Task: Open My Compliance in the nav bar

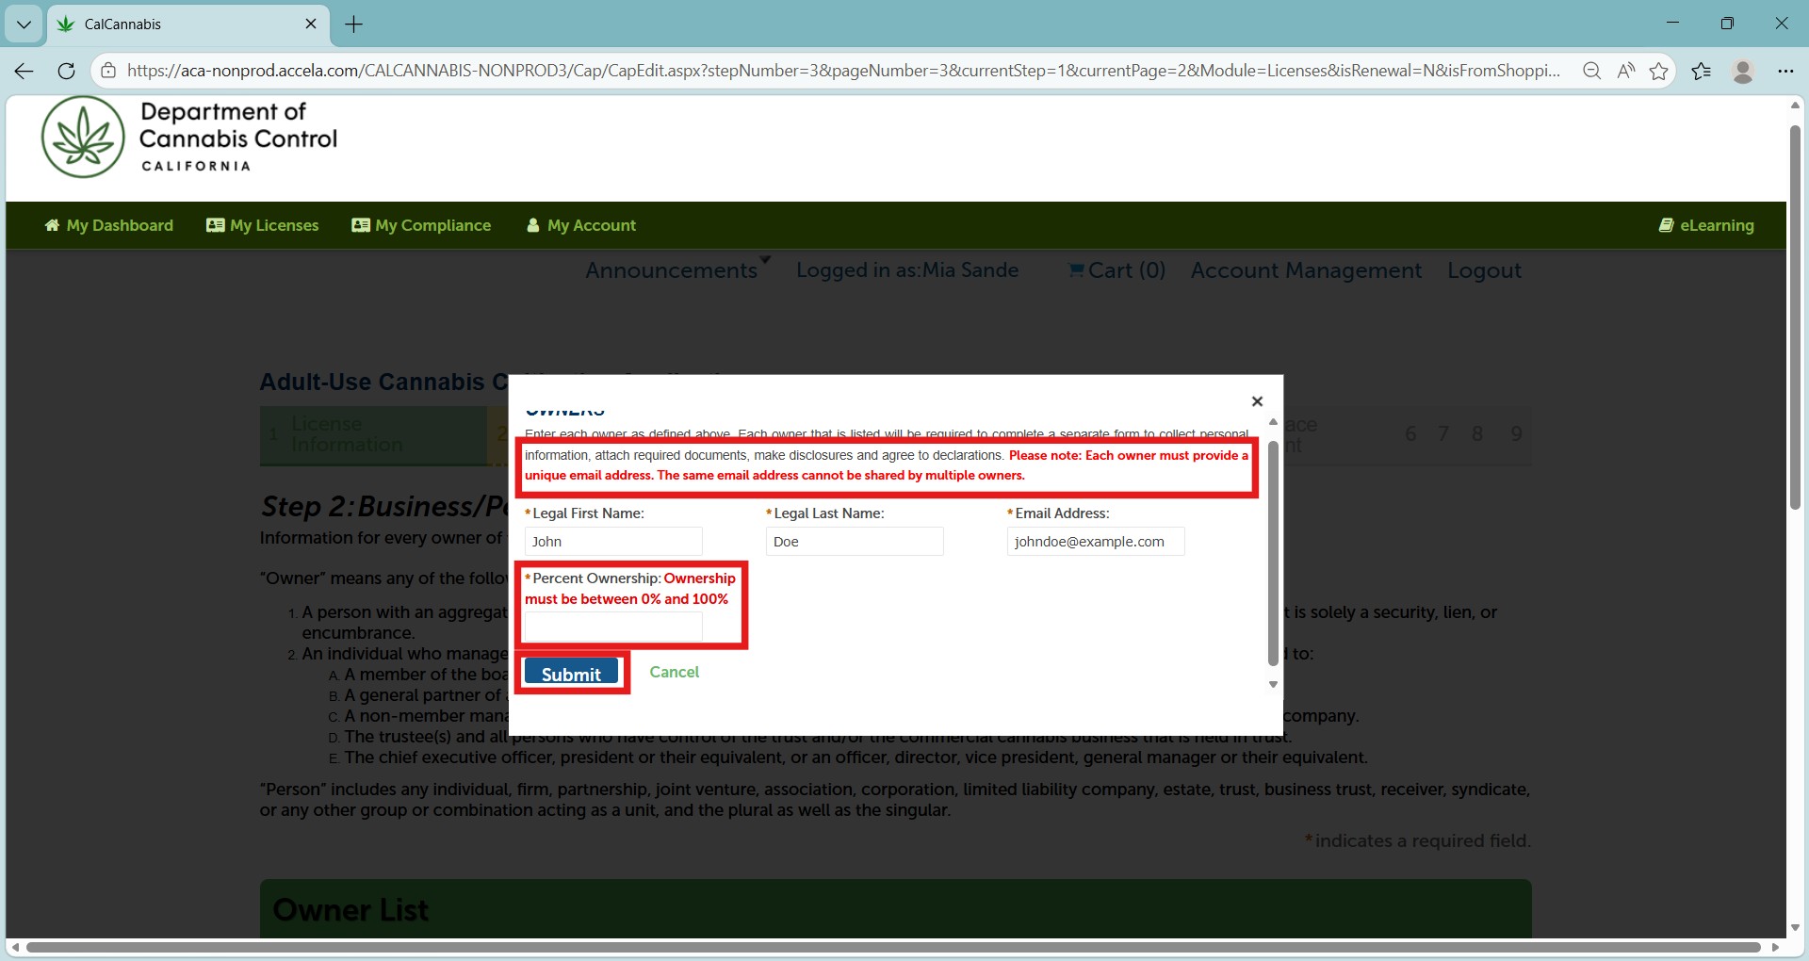Action: coord(421,225)
